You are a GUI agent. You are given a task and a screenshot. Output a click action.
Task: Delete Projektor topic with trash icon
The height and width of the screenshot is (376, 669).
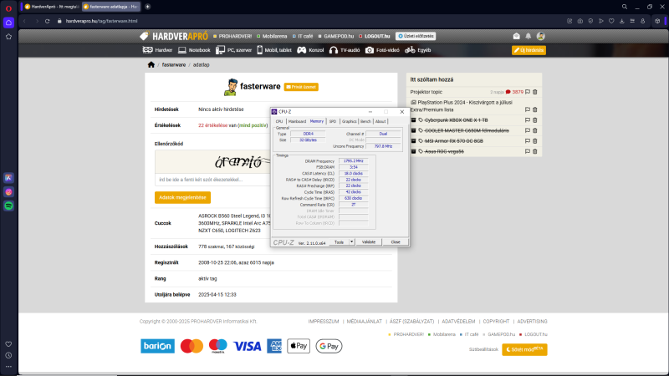tap(534, 92)
